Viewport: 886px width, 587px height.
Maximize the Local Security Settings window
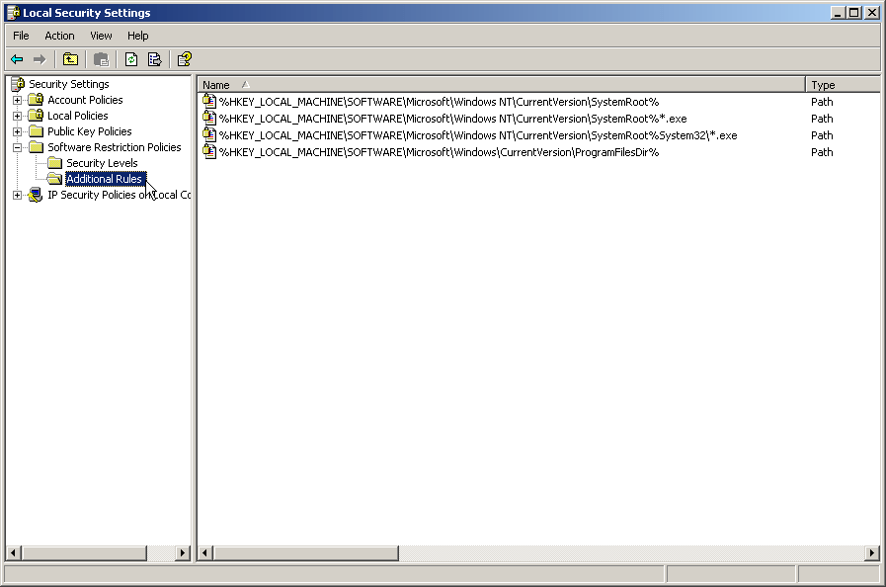click(854, 13)
